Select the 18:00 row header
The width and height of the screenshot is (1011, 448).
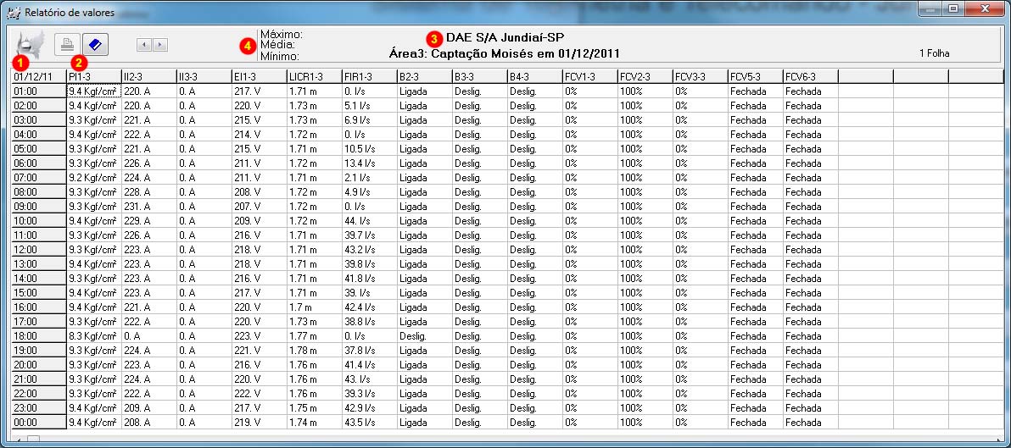[x=39, y=336]
